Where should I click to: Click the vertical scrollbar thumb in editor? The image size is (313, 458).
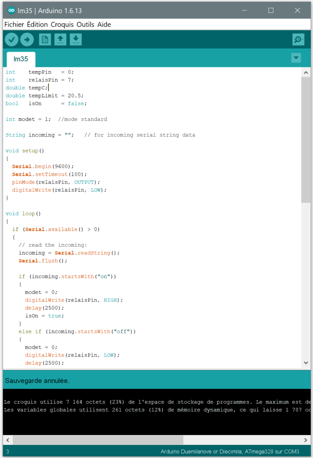[306, 139]
